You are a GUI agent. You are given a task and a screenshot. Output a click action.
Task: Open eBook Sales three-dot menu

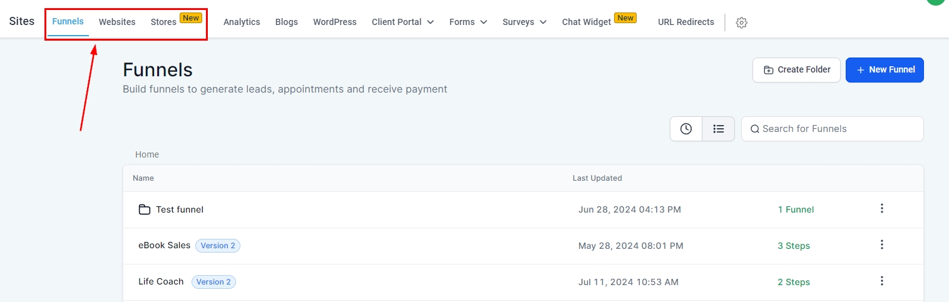click(x=882, y=245)
